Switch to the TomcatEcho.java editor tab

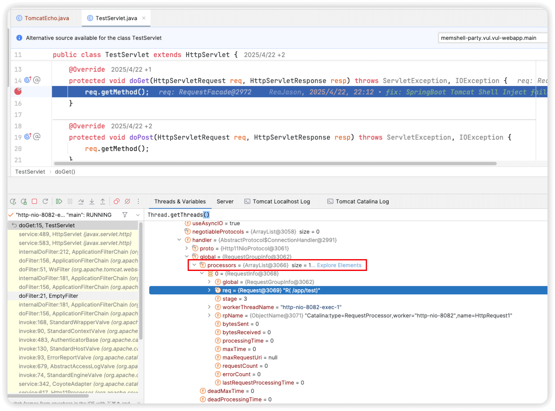click(42, 18)
